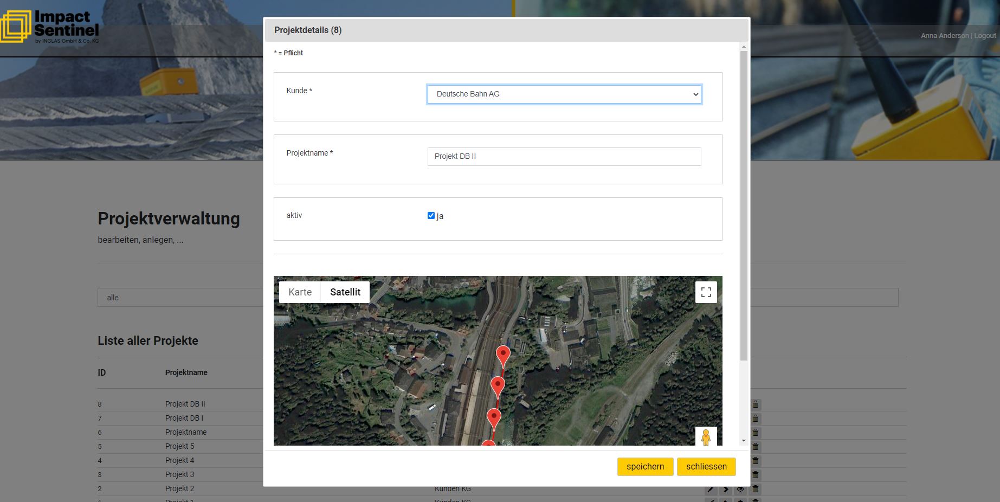This screenshot has height=502, width=1000.
Task: Open the Kunde dropdown showing Deutsche Bahn AG
Action: 564,94
